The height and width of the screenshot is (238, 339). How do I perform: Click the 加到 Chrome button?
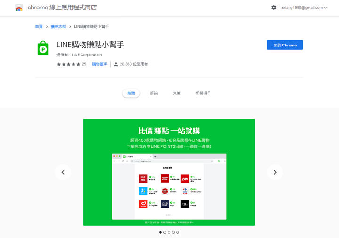(285, 45)
